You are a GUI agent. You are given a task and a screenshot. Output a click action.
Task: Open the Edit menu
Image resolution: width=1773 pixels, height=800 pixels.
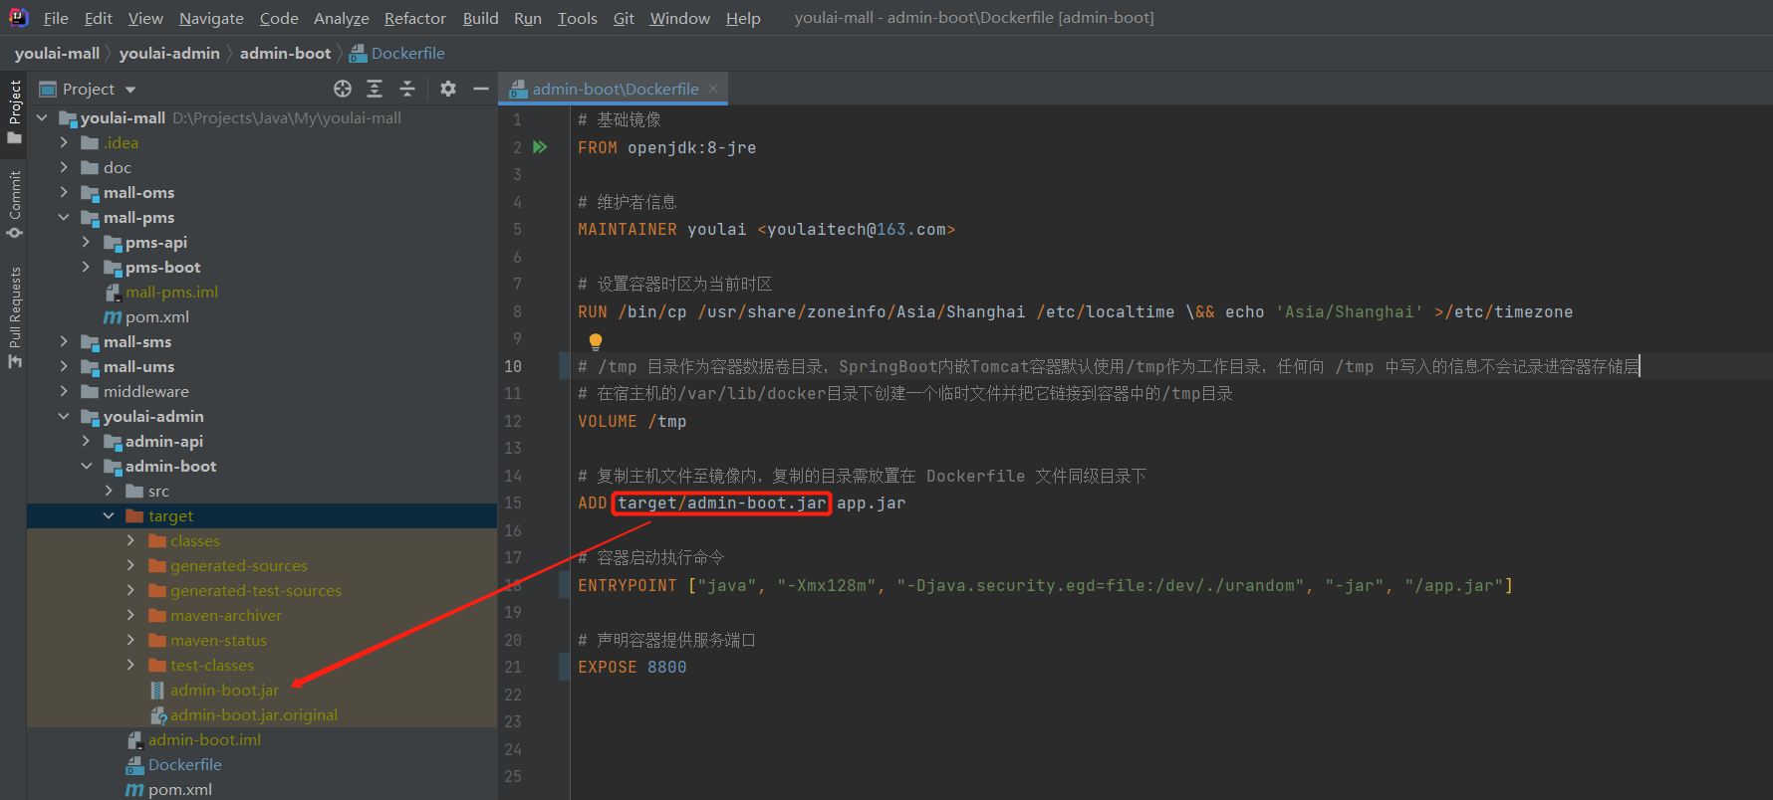(99, 18)
